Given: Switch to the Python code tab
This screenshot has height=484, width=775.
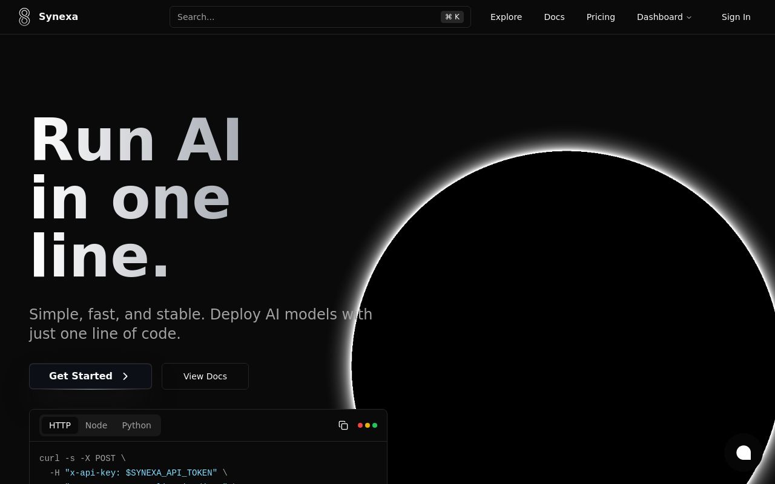Looking at the screenshot, I should pyautogui.click(x=137, y=425).
